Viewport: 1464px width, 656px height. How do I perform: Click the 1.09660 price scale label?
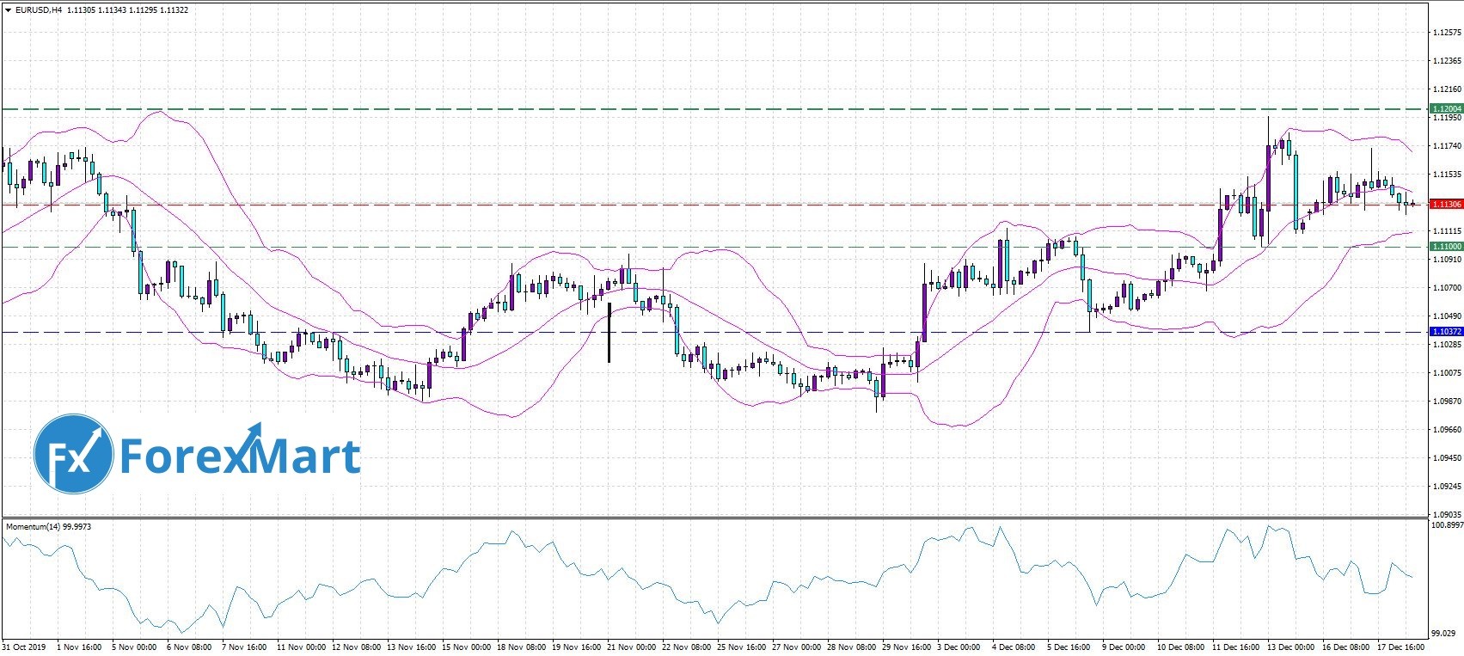[1446, 429]
